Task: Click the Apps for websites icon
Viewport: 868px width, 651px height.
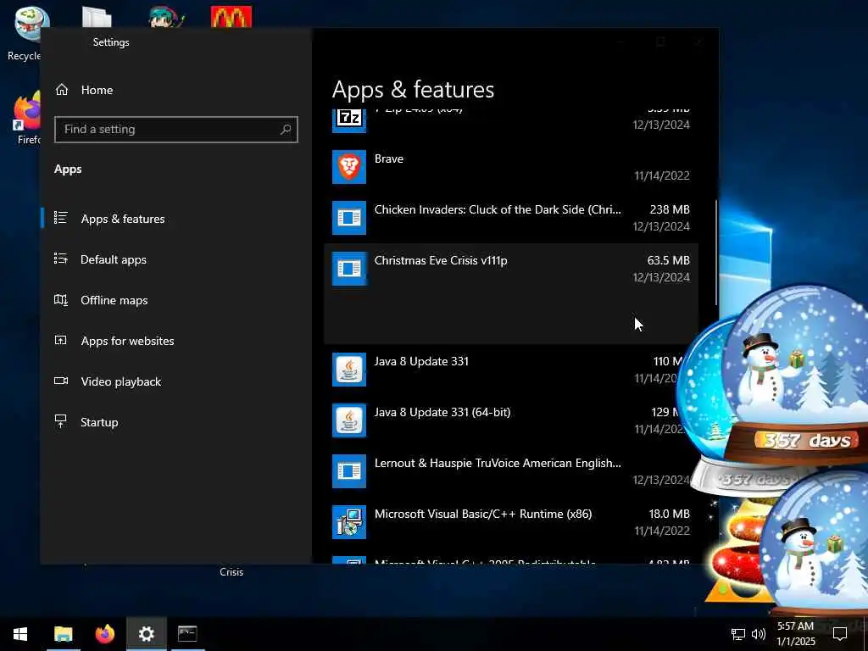Action: pyautogui.click(x=61, y=340)
